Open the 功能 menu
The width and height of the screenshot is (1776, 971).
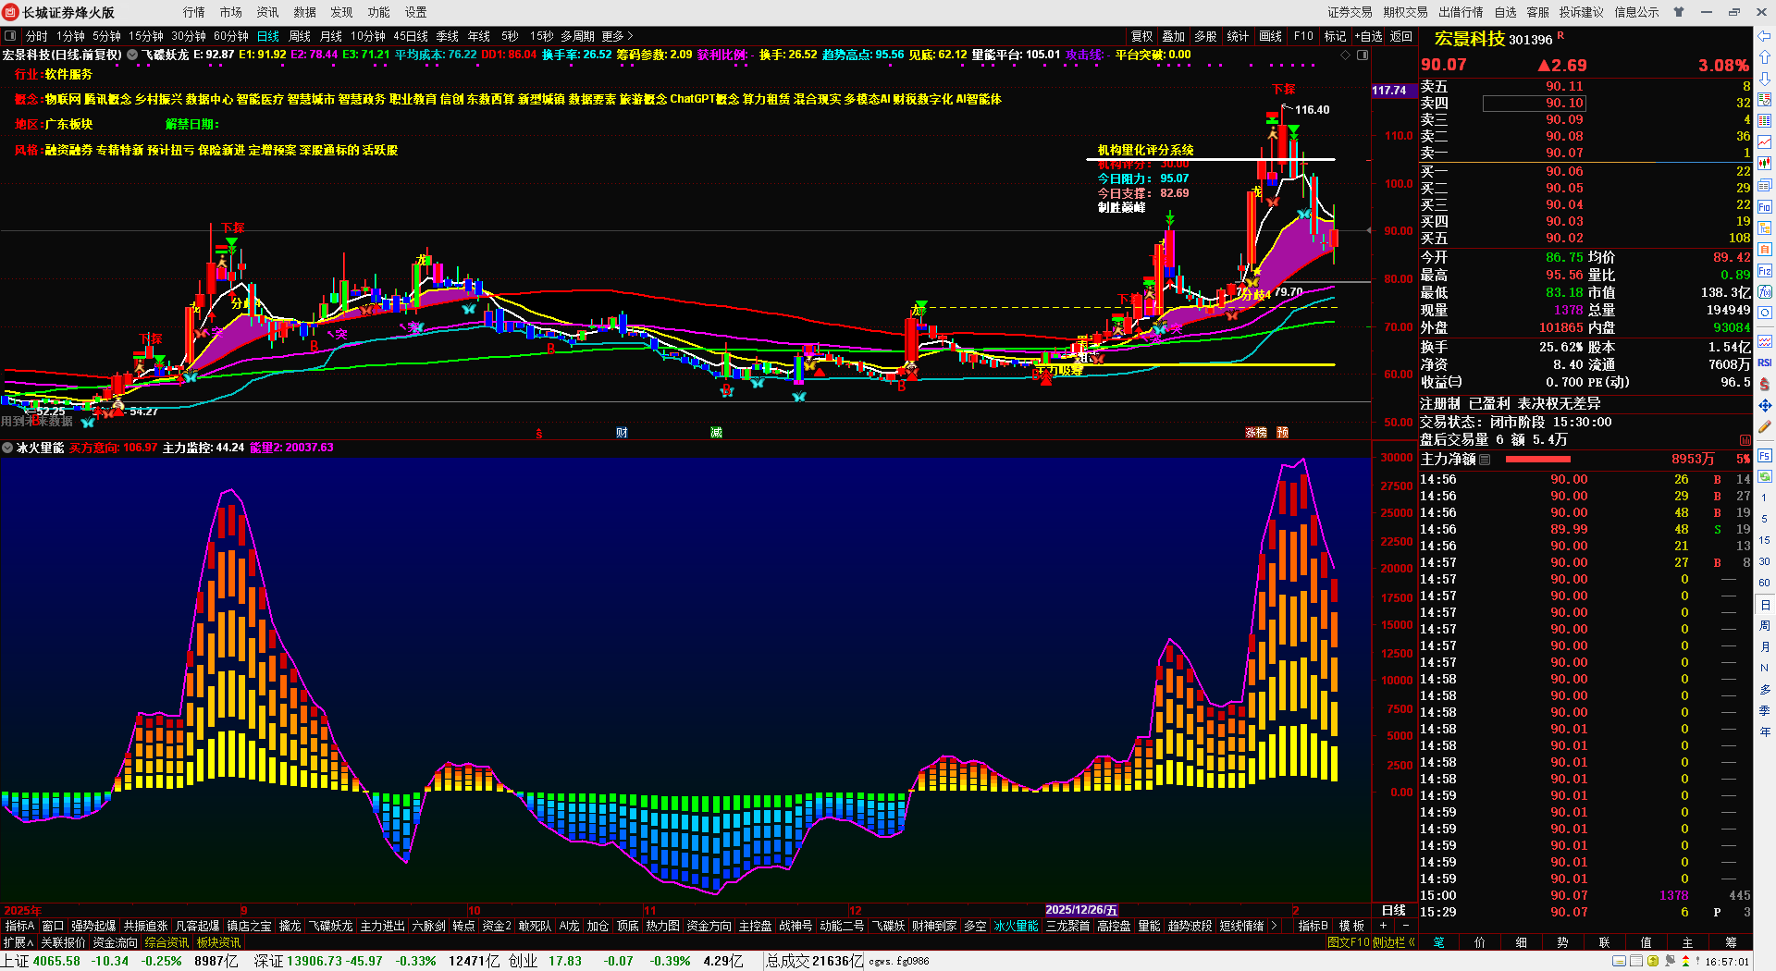tap(379, 12)
